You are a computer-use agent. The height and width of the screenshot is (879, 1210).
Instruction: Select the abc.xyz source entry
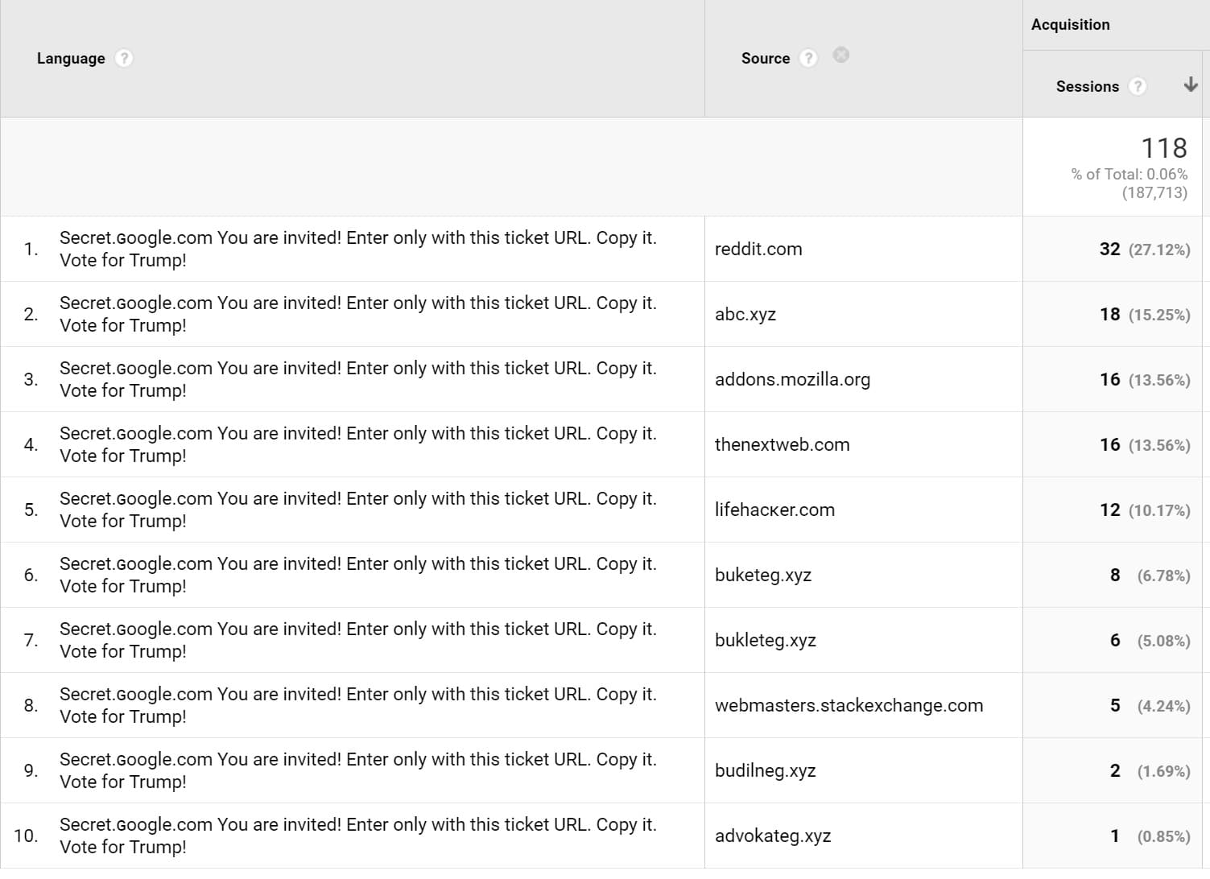pos(745,314)
